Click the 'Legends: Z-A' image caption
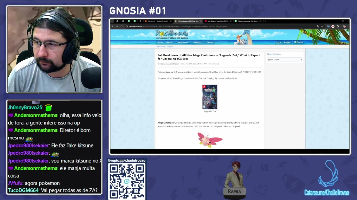The height and width of the screenshot is (200, 357). coord(210,111)
